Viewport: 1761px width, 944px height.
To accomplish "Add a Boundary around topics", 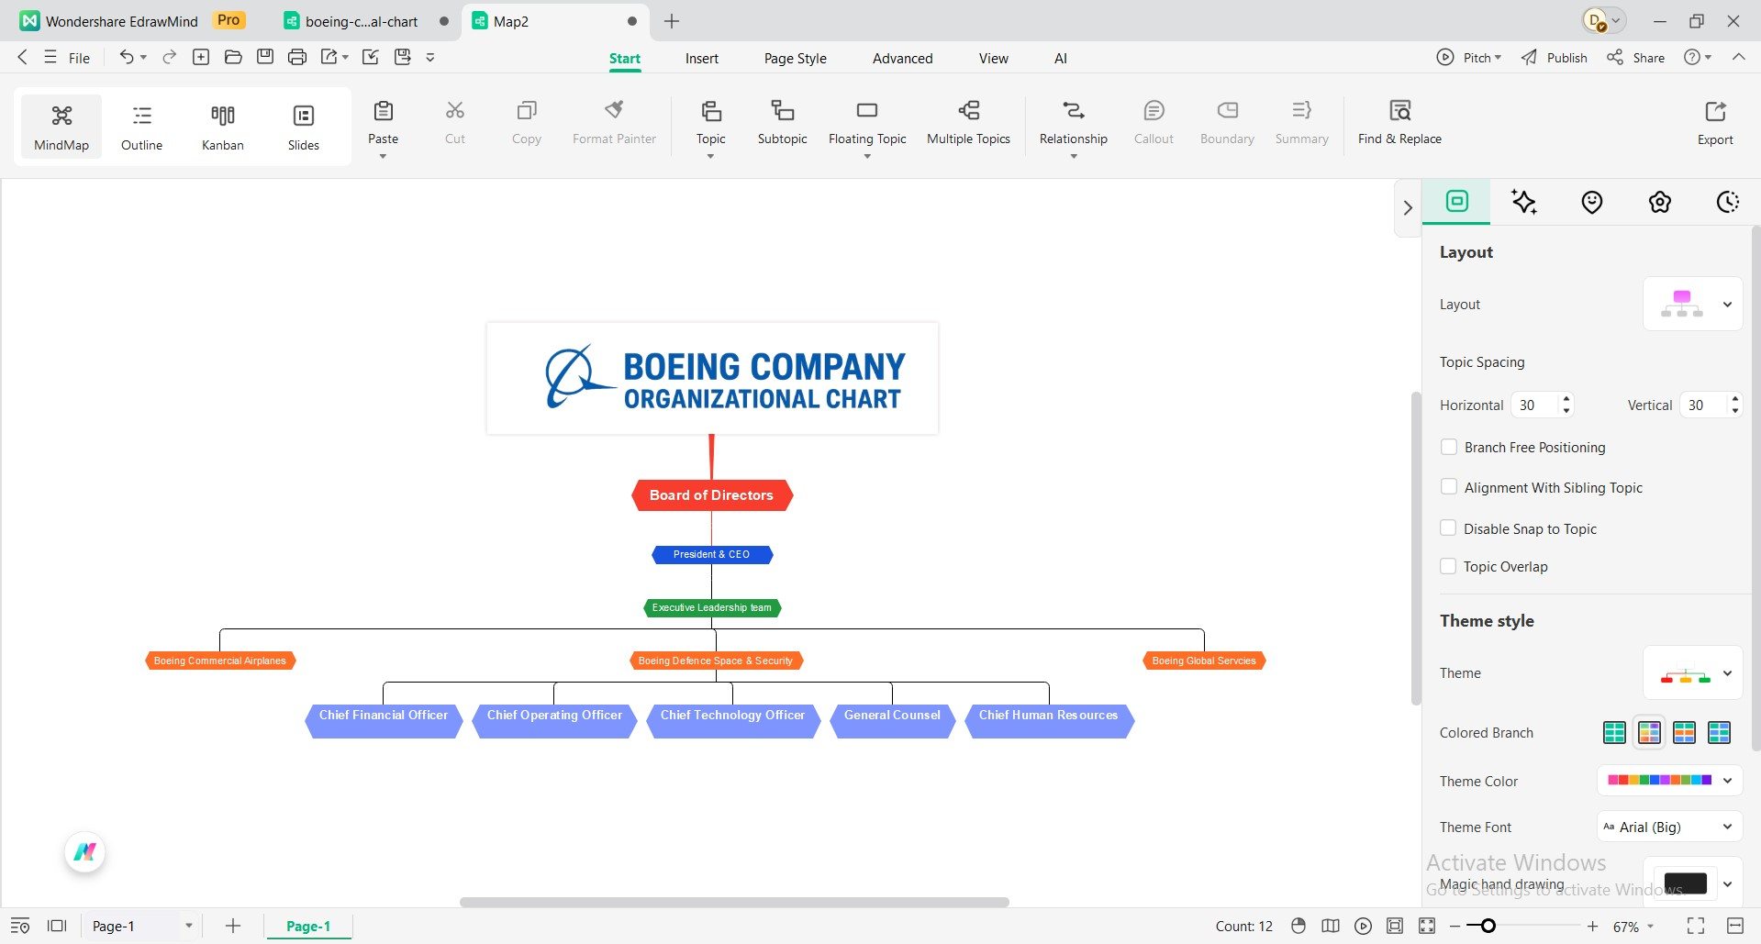I will click(x=1226, y=119).
